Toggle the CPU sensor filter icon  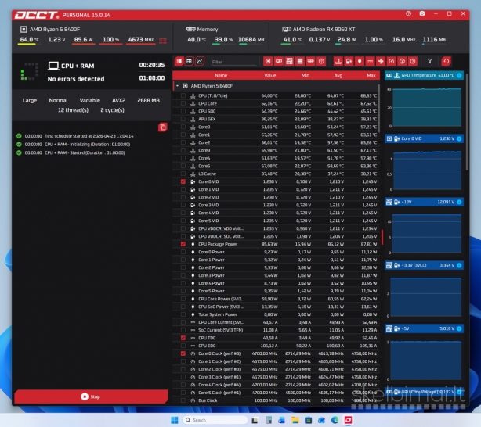pyautogui.click(x=268, y=61)
